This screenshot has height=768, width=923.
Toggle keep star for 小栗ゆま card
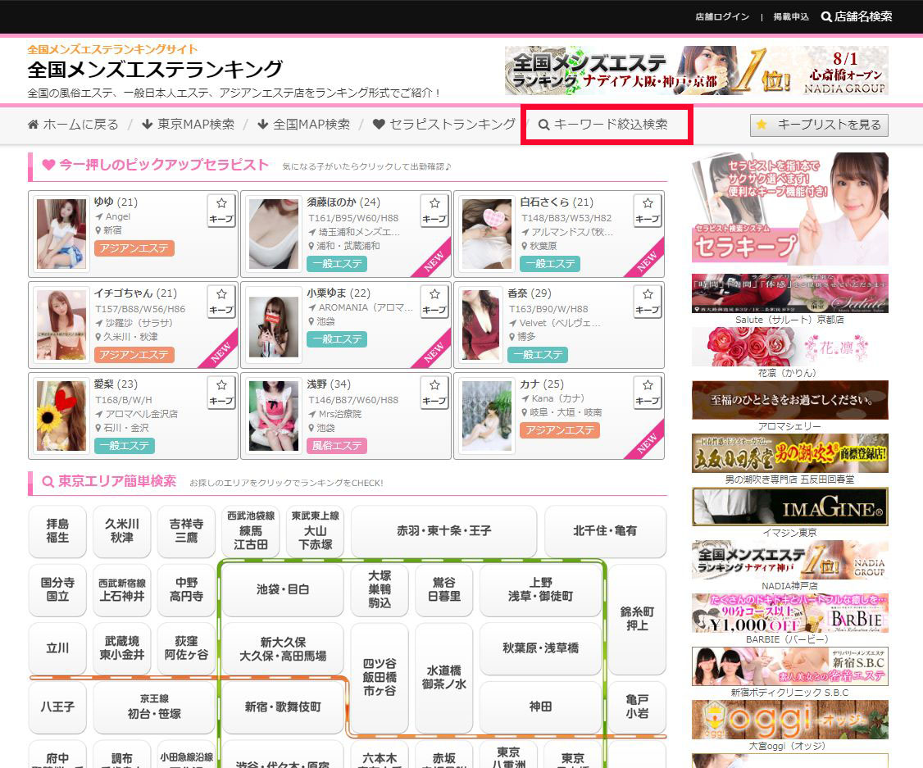pyautogui.click(x=434, y=302)
